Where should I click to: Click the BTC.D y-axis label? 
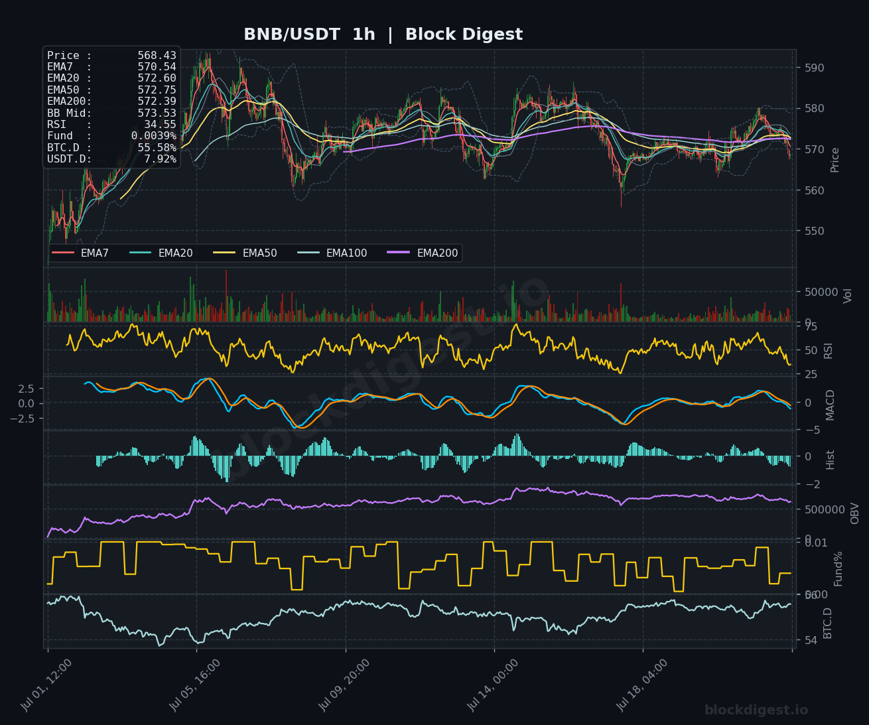point(827,623)
